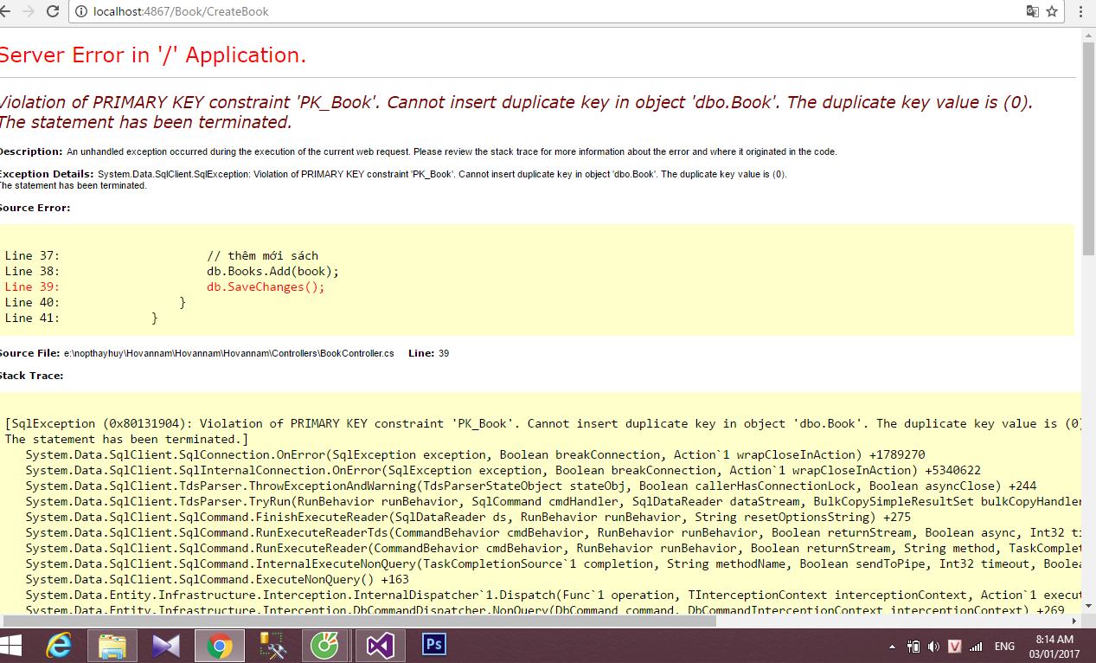Go forward to the next page
The height and width of the screenshot is (663, 1096).
[x=28, y=11]
